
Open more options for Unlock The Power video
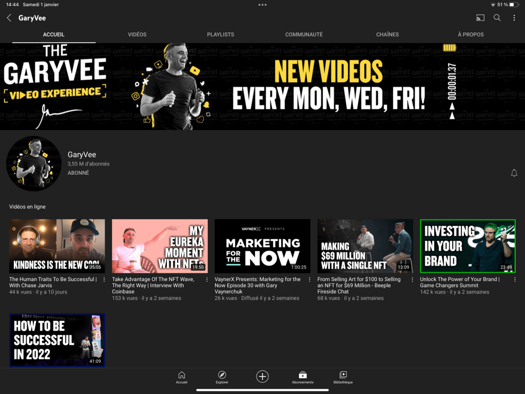(515, 280)
